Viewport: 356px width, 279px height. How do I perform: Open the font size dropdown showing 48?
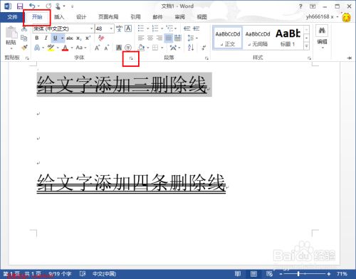pos(111,28)
